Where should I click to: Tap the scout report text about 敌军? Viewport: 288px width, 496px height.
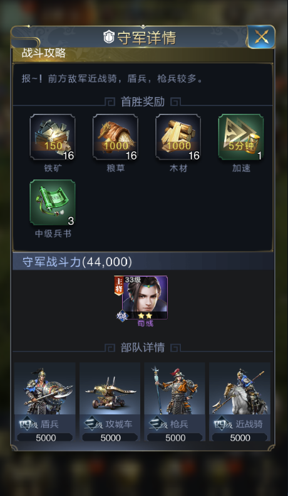(x=112, y=79)
